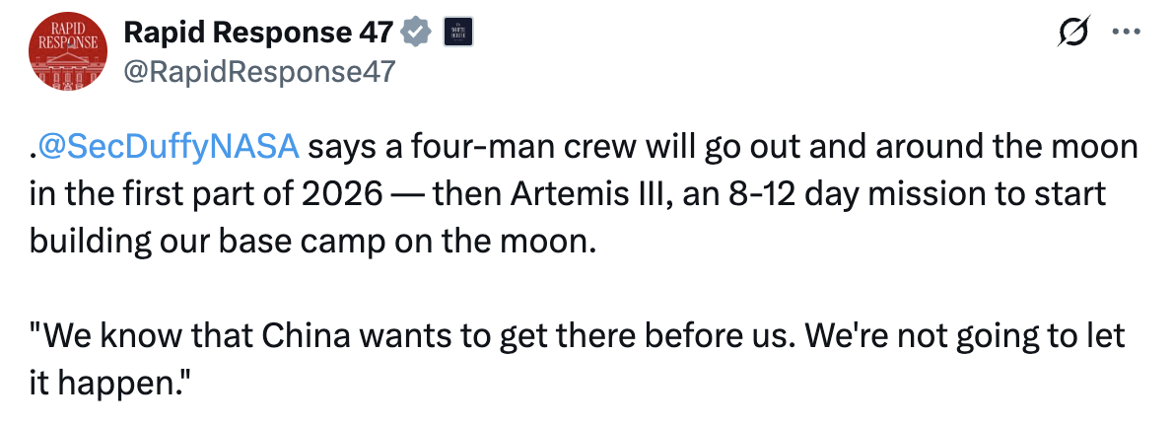
Task: Open the @SecDuffyNASA mention link
Action: point(170,148)
